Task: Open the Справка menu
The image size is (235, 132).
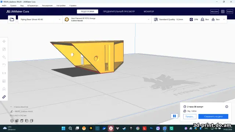Action: click(73, 5)
